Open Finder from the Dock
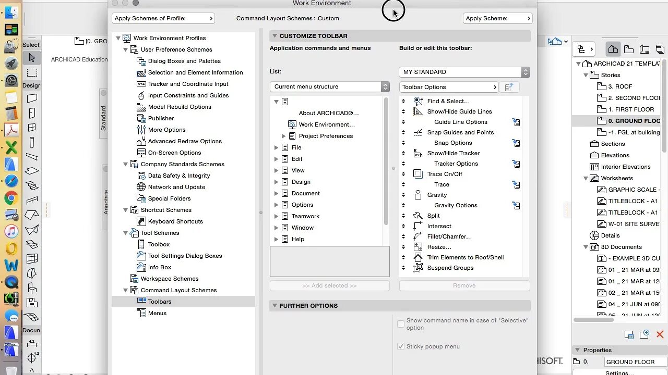This screenshot has width=668, height=375. pos(11,12)
